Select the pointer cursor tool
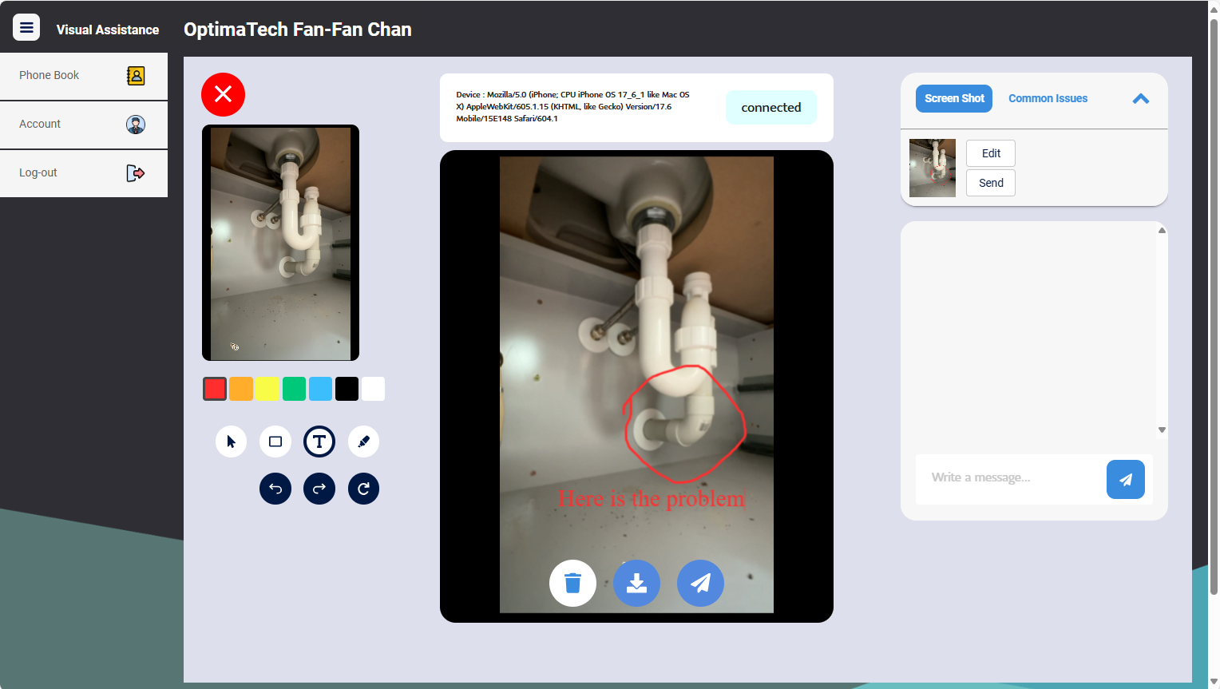The width and height of the screenshot is (1220, 689). point(231,442)
